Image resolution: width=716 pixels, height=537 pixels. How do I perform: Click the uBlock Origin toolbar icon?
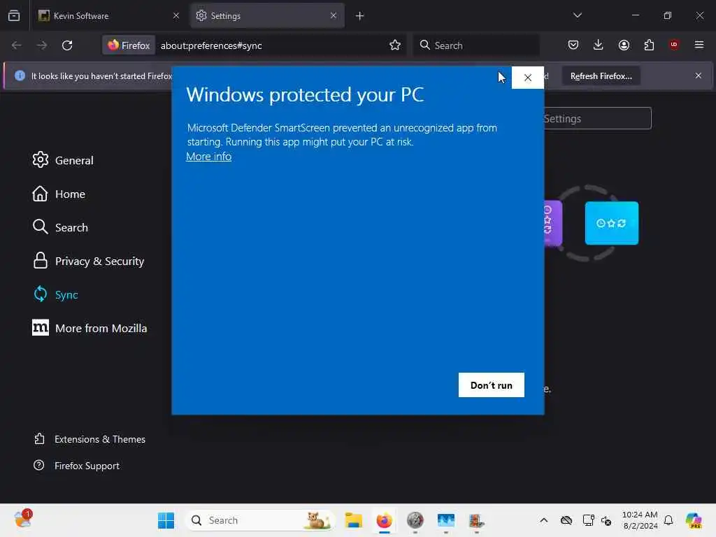674,45
